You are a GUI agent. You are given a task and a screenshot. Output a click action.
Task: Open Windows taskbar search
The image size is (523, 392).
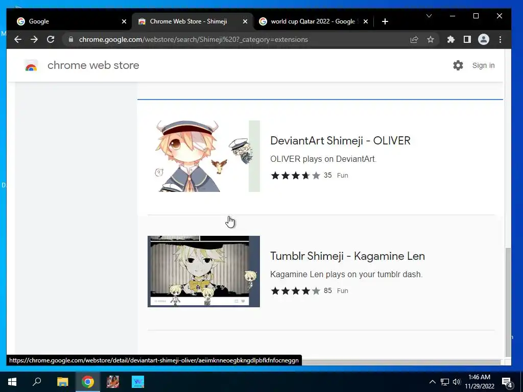(x=37, y=382)
